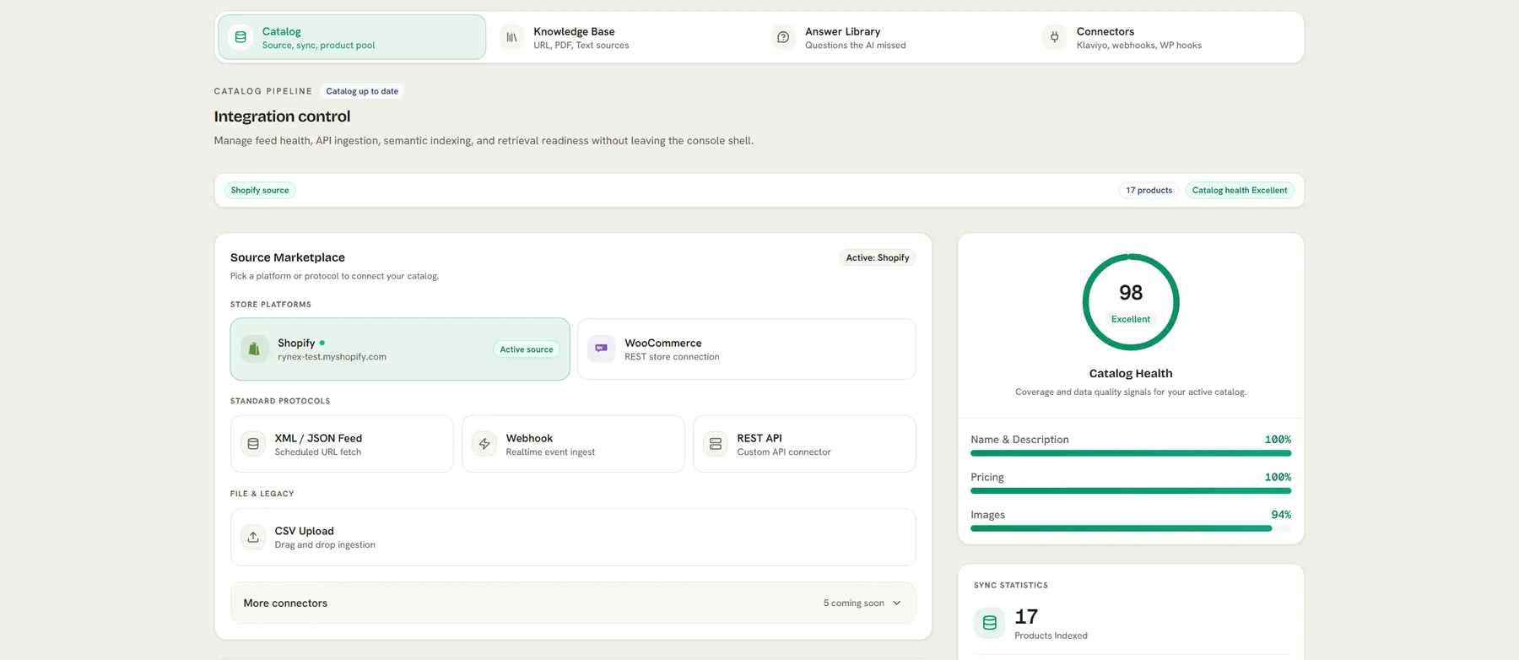This screenshot has width=1519, height=660.
Task: Click the CSV Upload arrow icon
Action: (253, 537)
